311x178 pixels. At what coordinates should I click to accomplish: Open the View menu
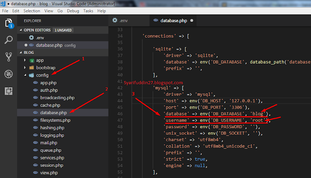(48, 11)
